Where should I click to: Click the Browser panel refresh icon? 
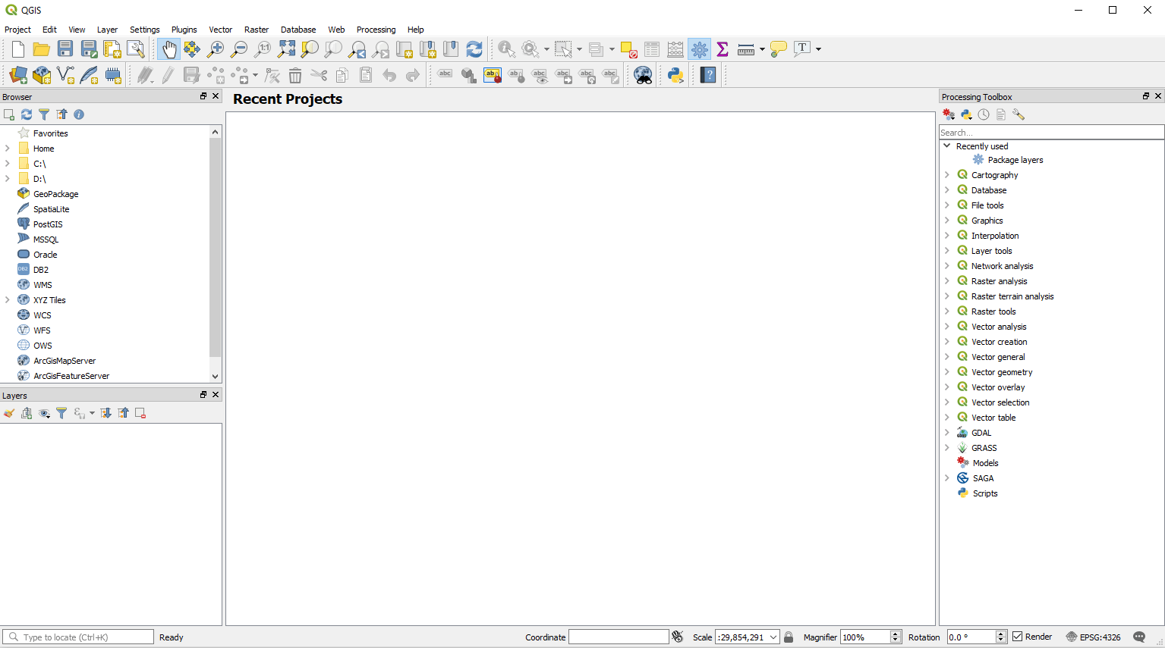coord(27,114)
